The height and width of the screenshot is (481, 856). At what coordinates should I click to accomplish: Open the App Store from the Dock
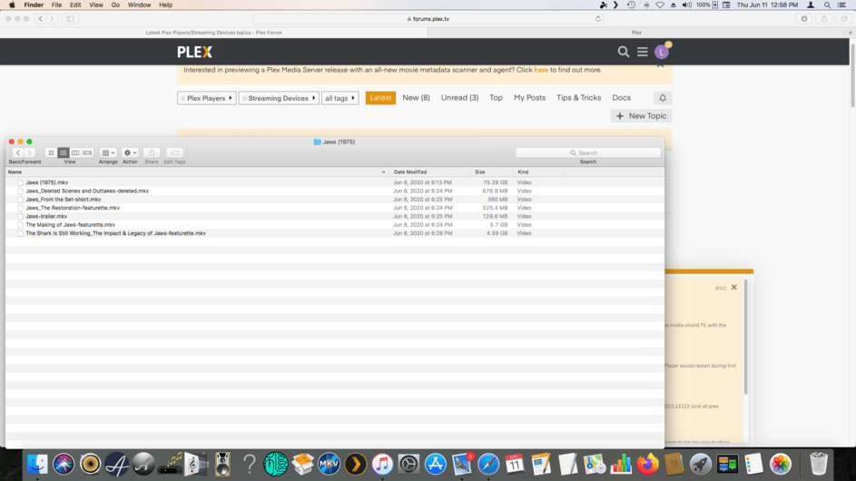435,464
